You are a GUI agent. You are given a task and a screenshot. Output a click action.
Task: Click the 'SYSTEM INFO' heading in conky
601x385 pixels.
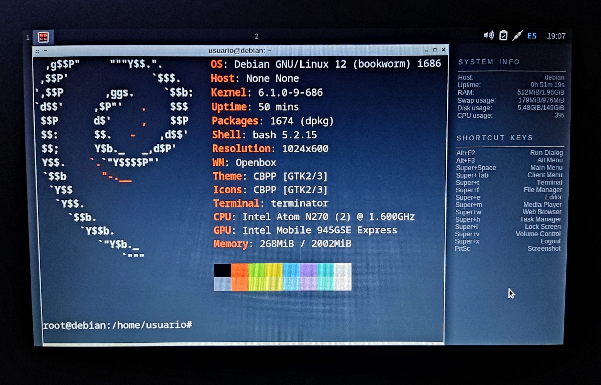489,62
